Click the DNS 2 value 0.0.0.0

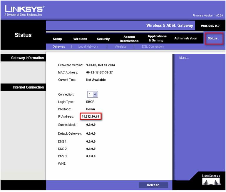point(91,149)
